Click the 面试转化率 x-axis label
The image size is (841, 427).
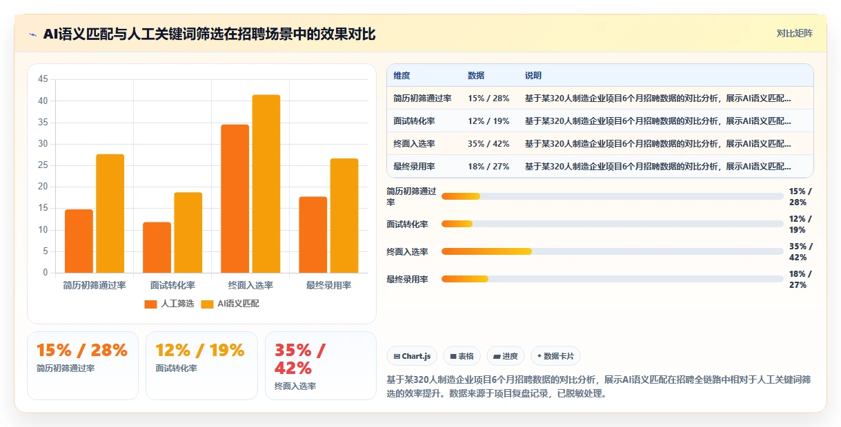172,285
